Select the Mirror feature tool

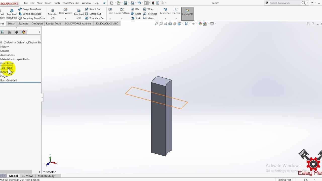coord(149,18)
